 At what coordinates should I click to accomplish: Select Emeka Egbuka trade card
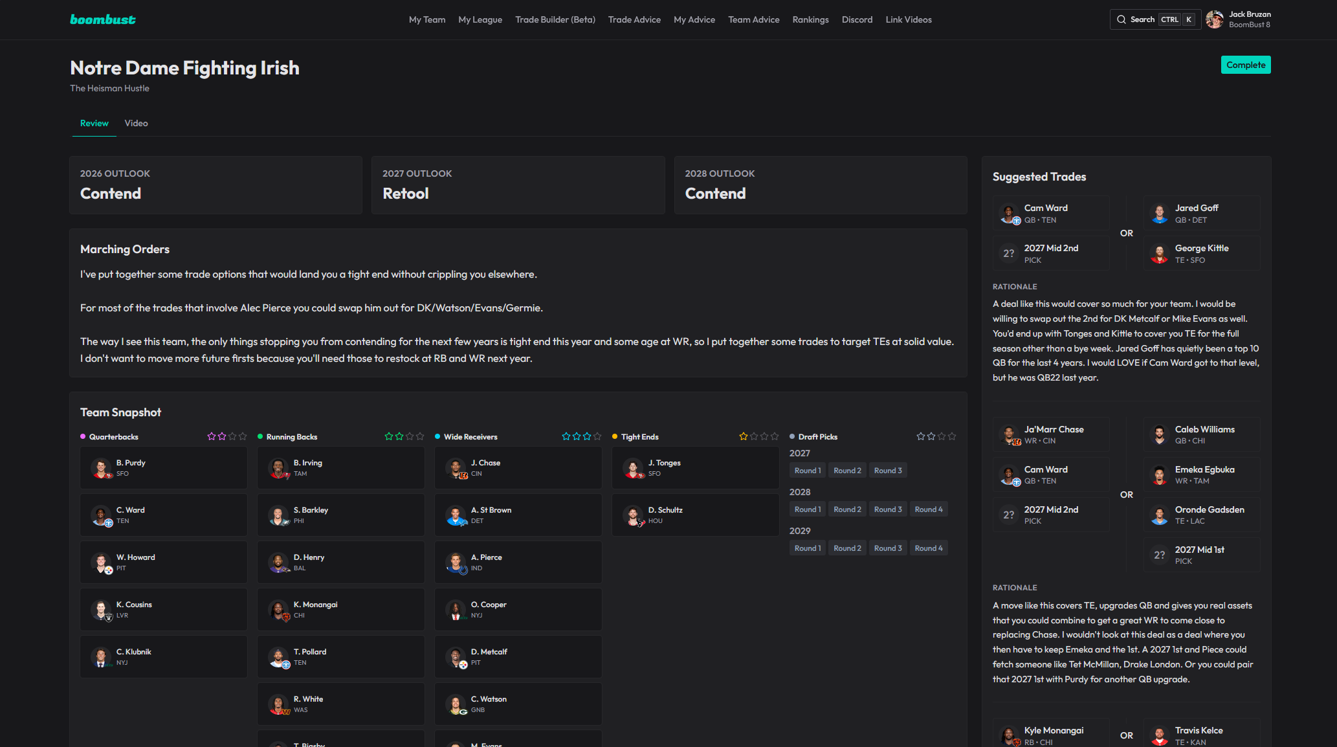coord(1202,475)
